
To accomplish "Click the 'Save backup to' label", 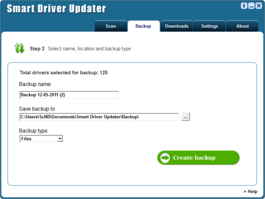I will tap(37, 109).
